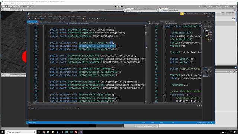Open the Visual Studio Help menu
This screenshot has height=134, width=238.
pos(84,16)
